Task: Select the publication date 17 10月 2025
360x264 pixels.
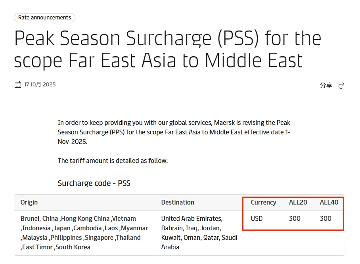Action: tap(40, 84)
